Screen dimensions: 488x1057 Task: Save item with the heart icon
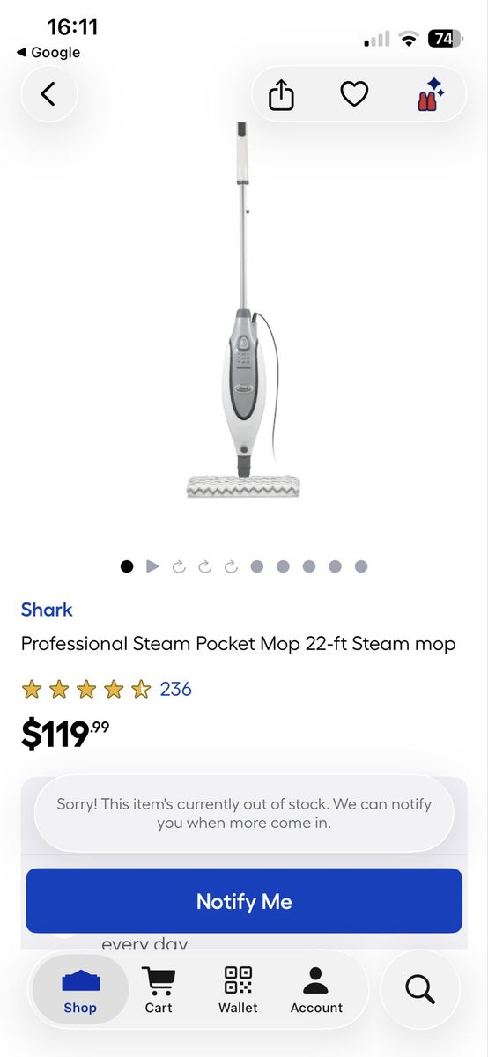click(354, 94)
